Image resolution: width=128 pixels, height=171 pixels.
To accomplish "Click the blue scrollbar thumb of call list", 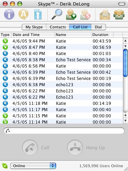I will (x=125, y=63).
